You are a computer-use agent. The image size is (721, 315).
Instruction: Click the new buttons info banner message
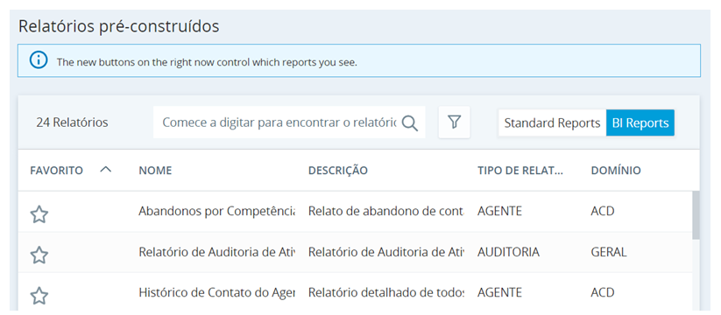click(x=207, y=62)
